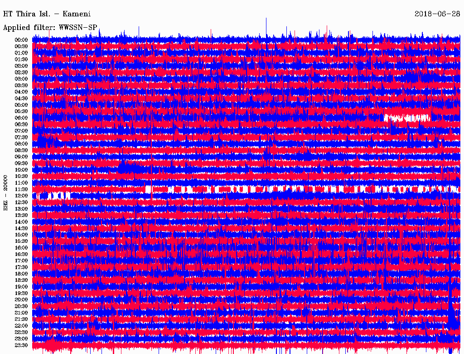This screenshot has height=354, width=464.
Task: Select the 02:00 time row label
Action: pyautogui.click(x=21, y=66)
